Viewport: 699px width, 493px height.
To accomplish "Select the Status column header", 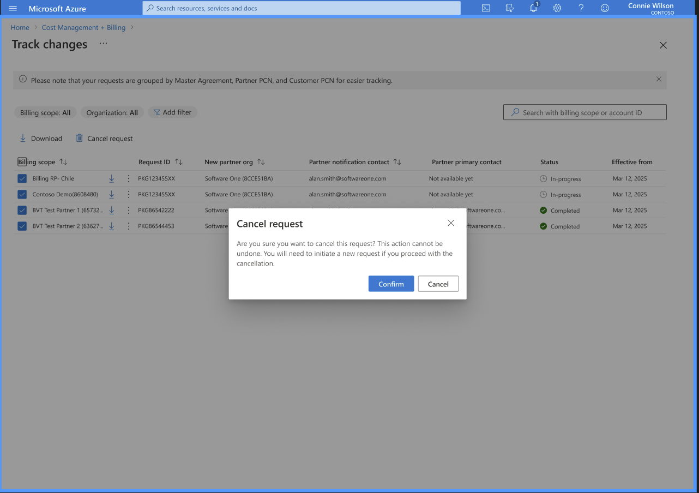I will point(549,162).
